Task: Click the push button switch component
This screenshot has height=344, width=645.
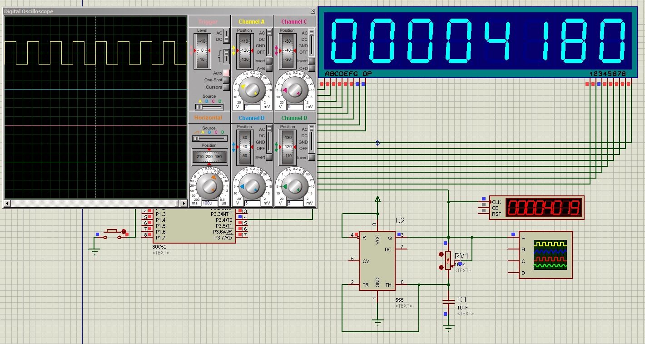Action: pos(112,233)
